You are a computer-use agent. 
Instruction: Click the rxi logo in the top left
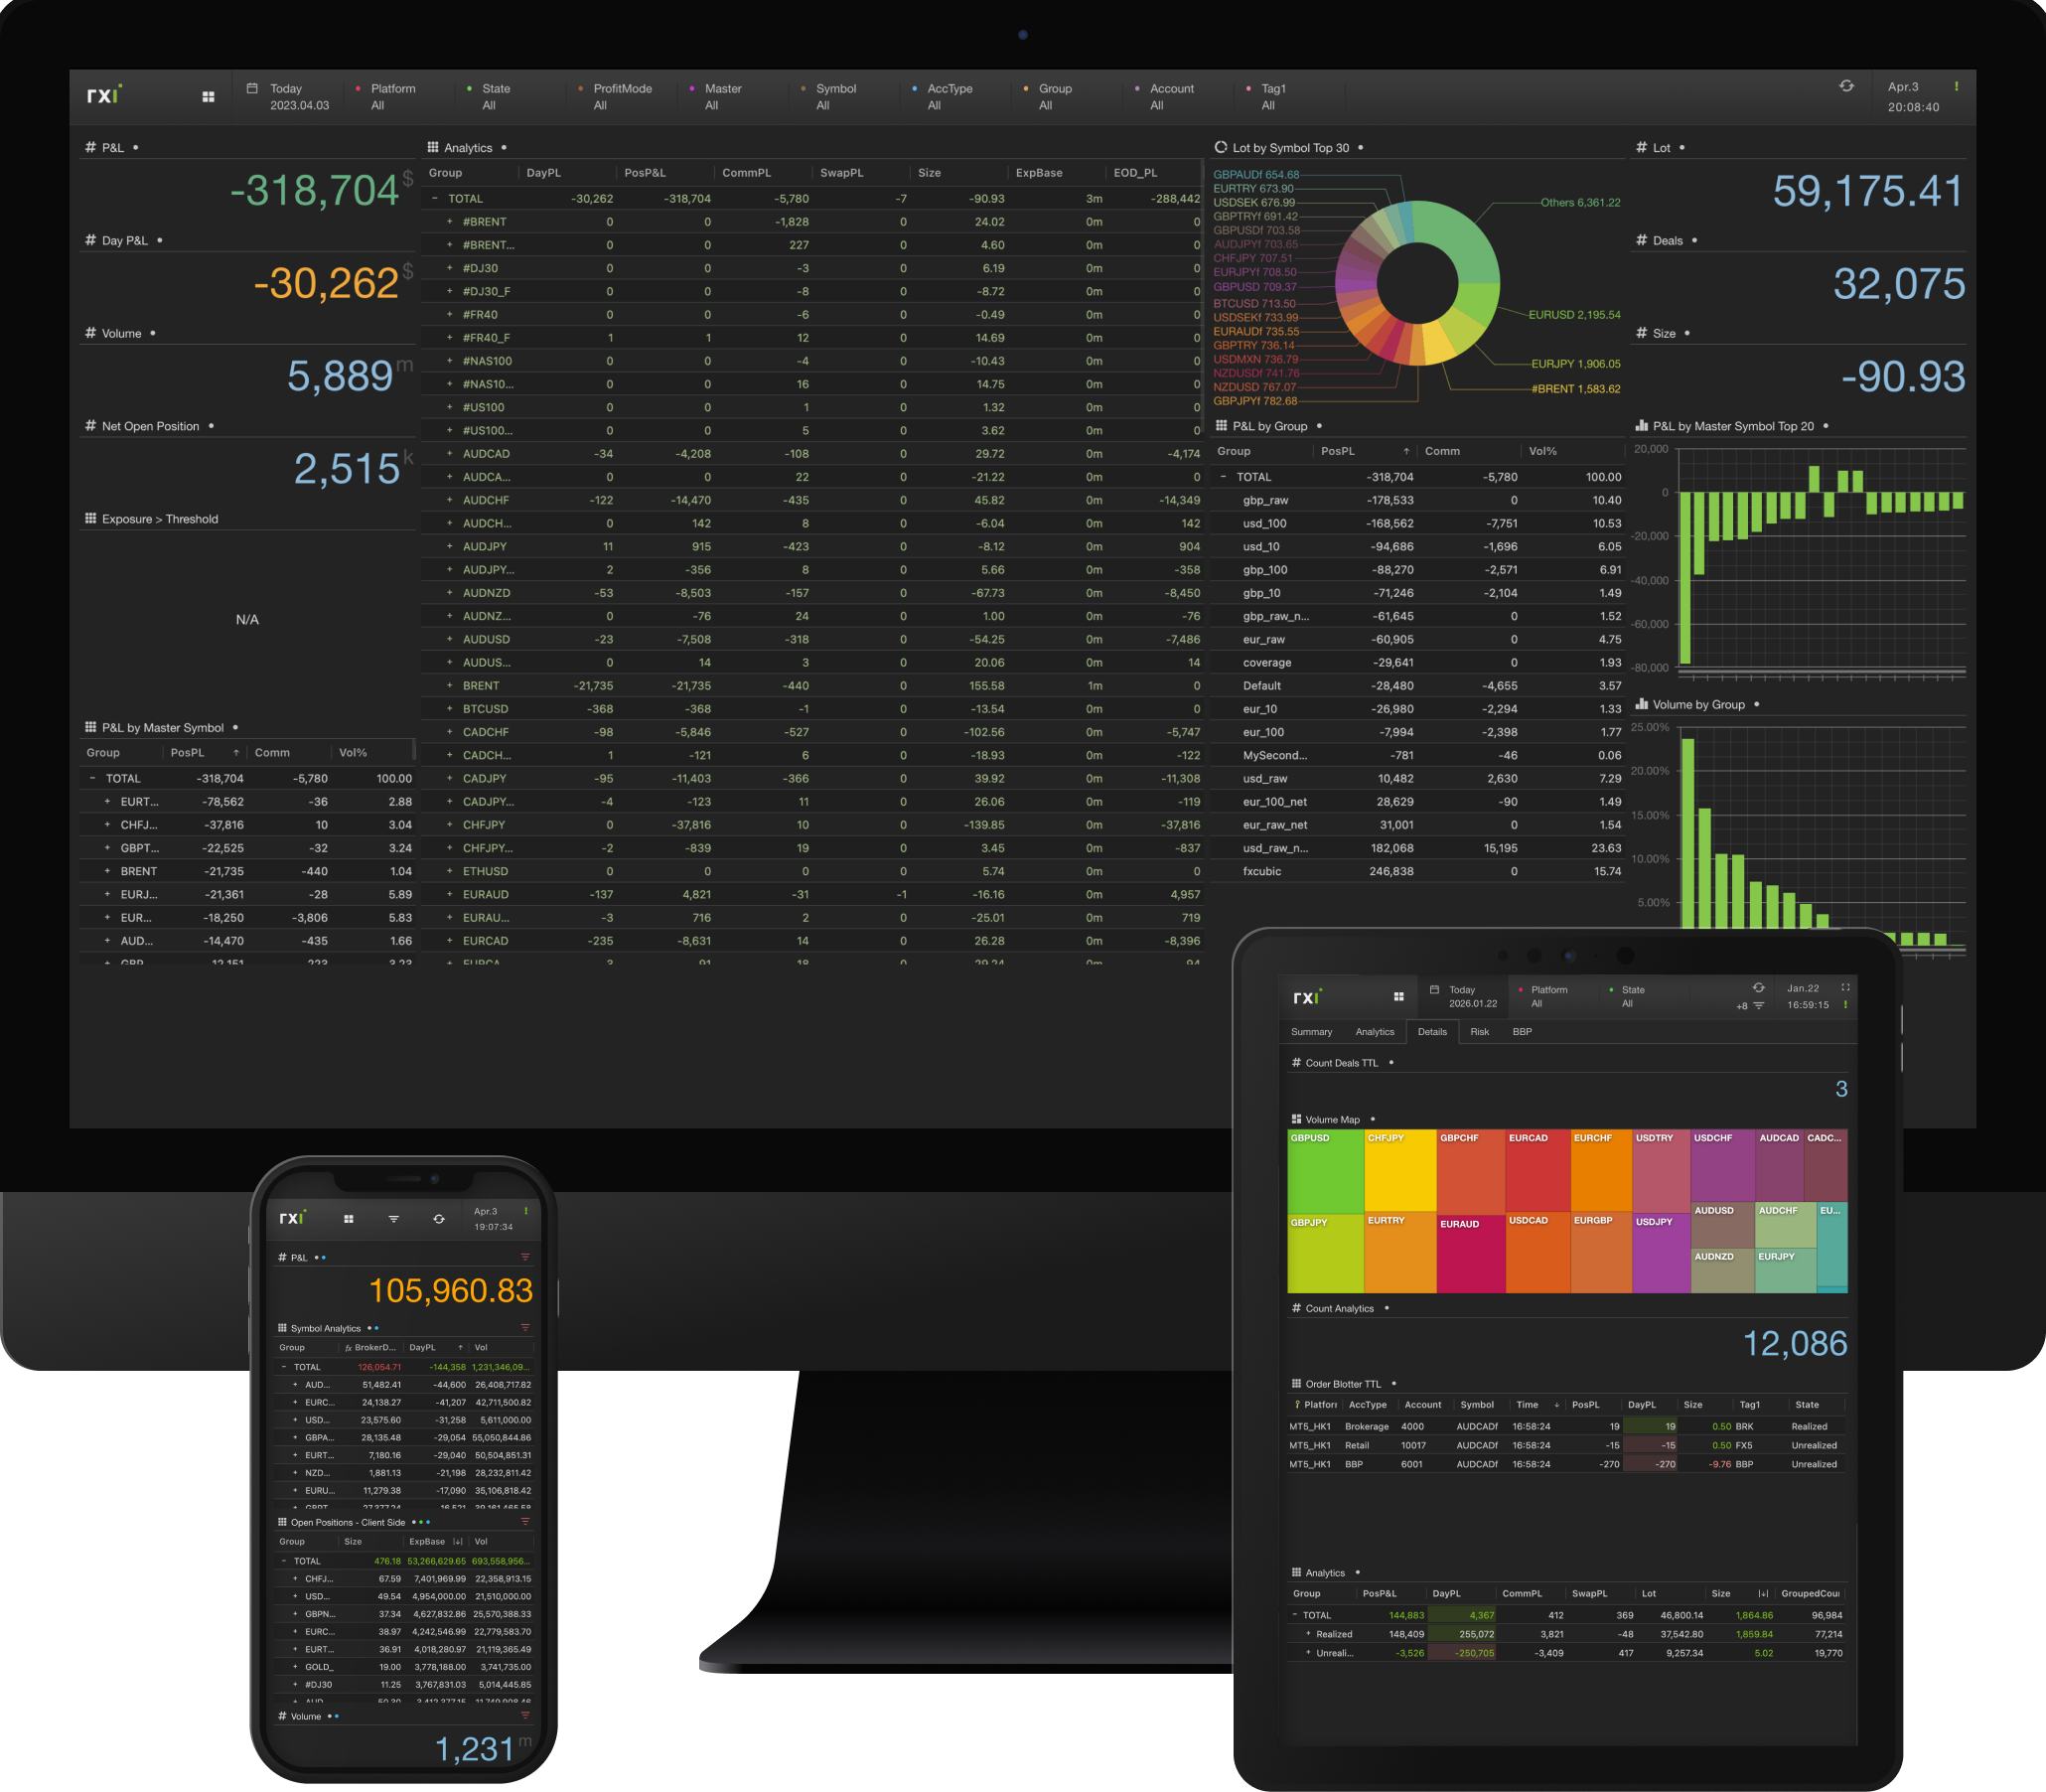coord(104,94)
